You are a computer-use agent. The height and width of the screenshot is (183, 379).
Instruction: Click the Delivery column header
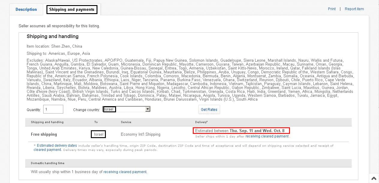tap(201, 122)
